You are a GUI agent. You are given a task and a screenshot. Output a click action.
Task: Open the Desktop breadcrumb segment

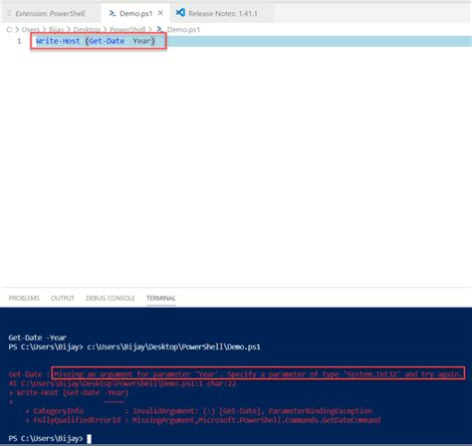pyautogui.click(x=87, y=30)
